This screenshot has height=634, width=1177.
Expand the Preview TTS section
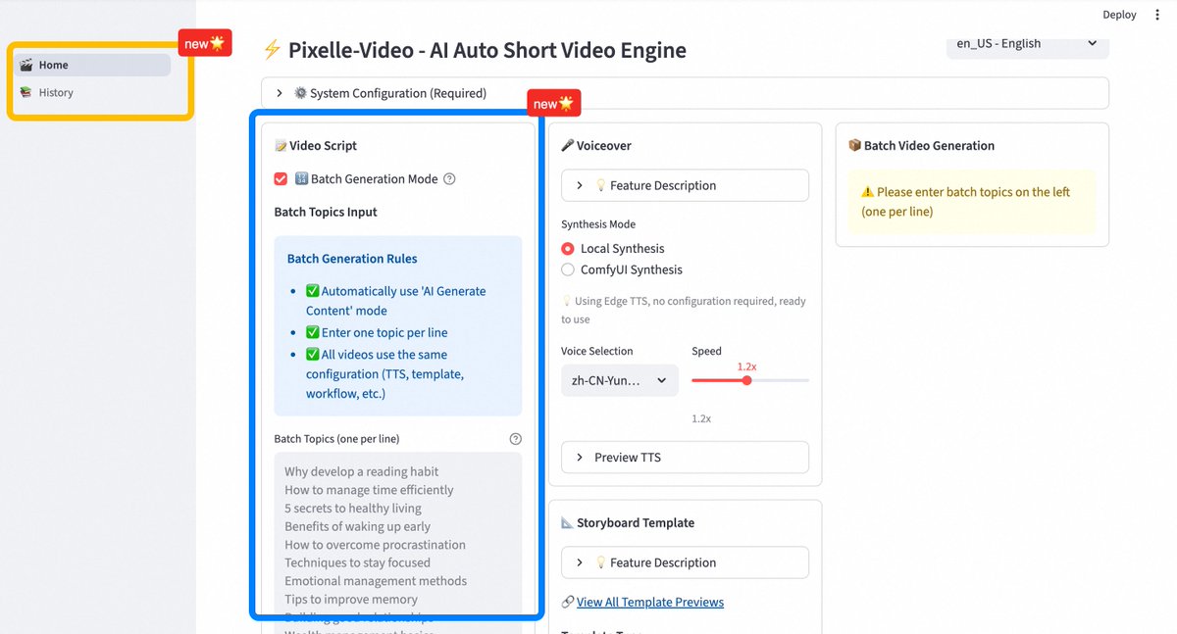tap(685, 458)
